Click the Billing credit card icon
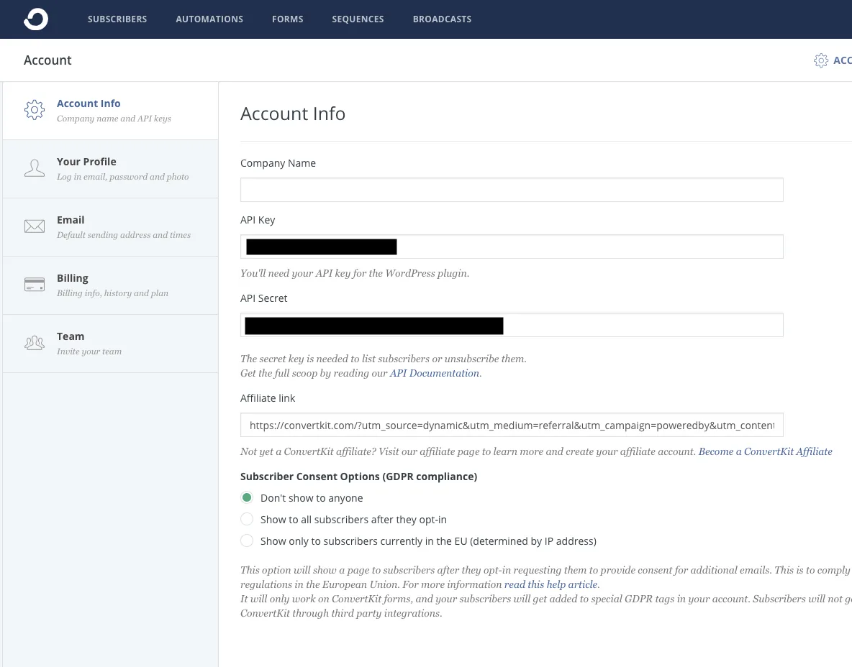This screenshot has width=852, height=667. pyautogui.click(x=35, y=285)
